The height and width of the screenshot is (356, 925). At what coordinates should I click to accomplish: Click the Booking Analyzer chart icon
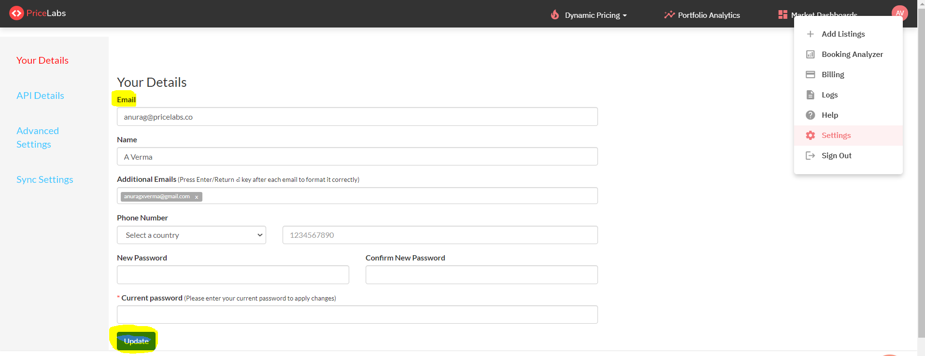811,55
